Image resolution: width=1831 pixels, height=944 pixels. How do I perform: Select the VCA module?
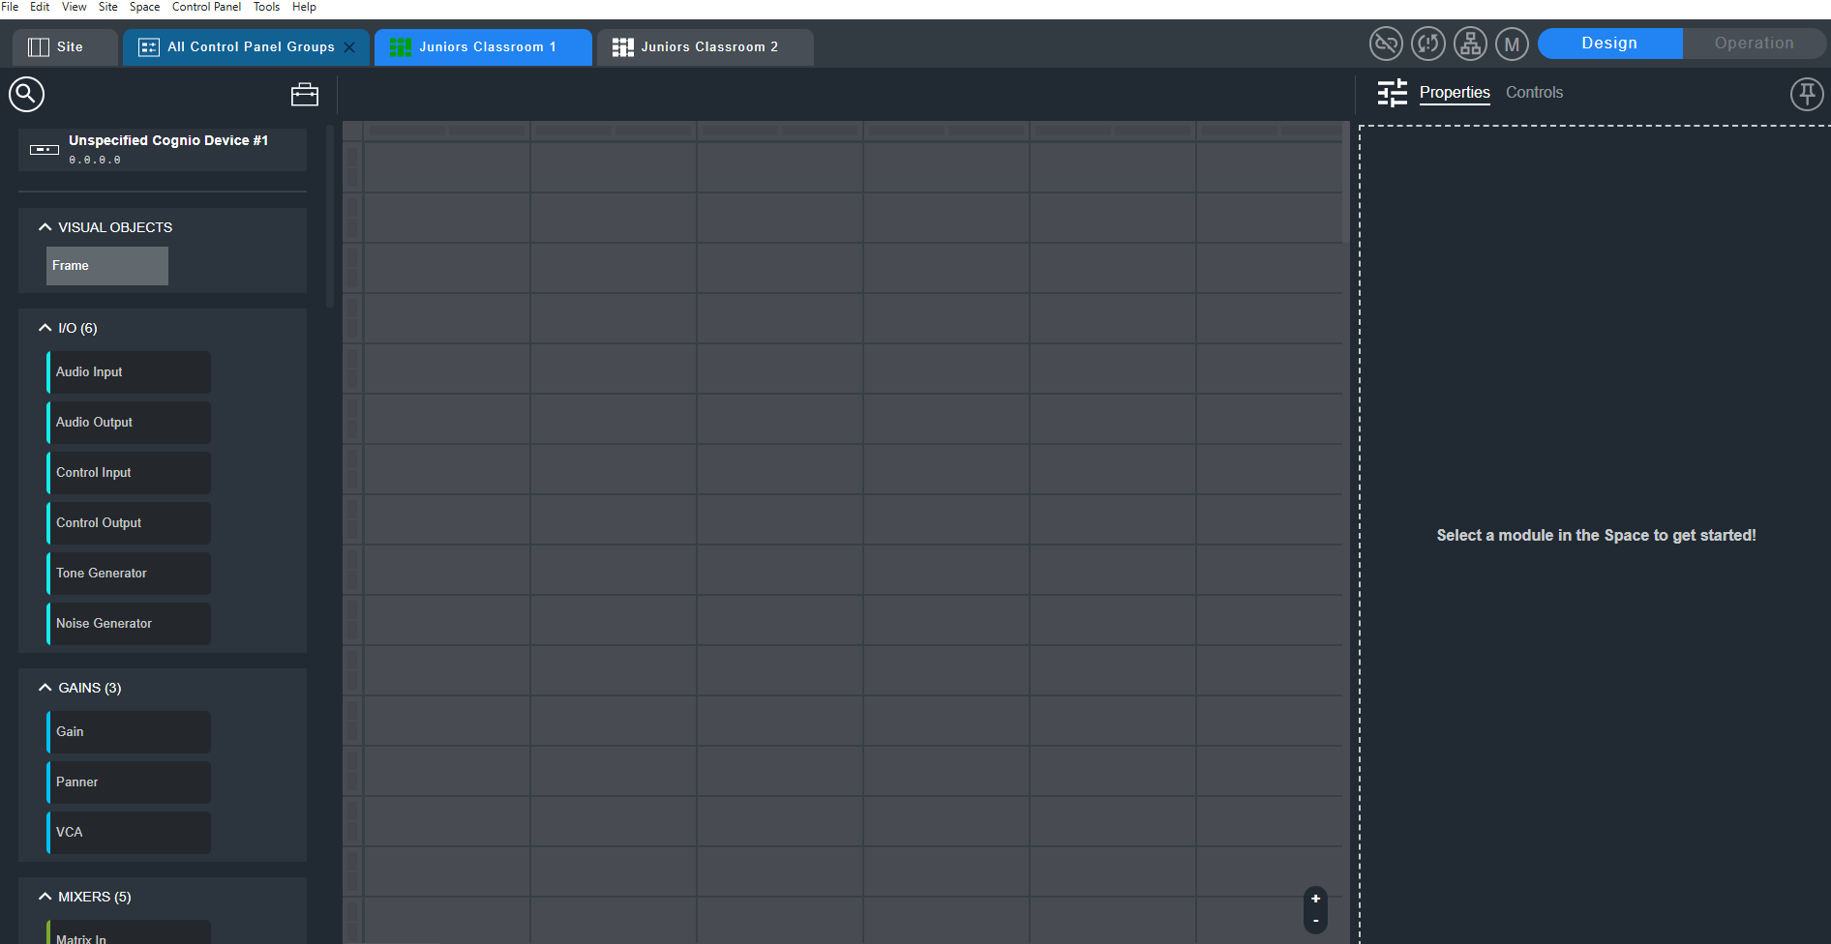tap(129, 833)
